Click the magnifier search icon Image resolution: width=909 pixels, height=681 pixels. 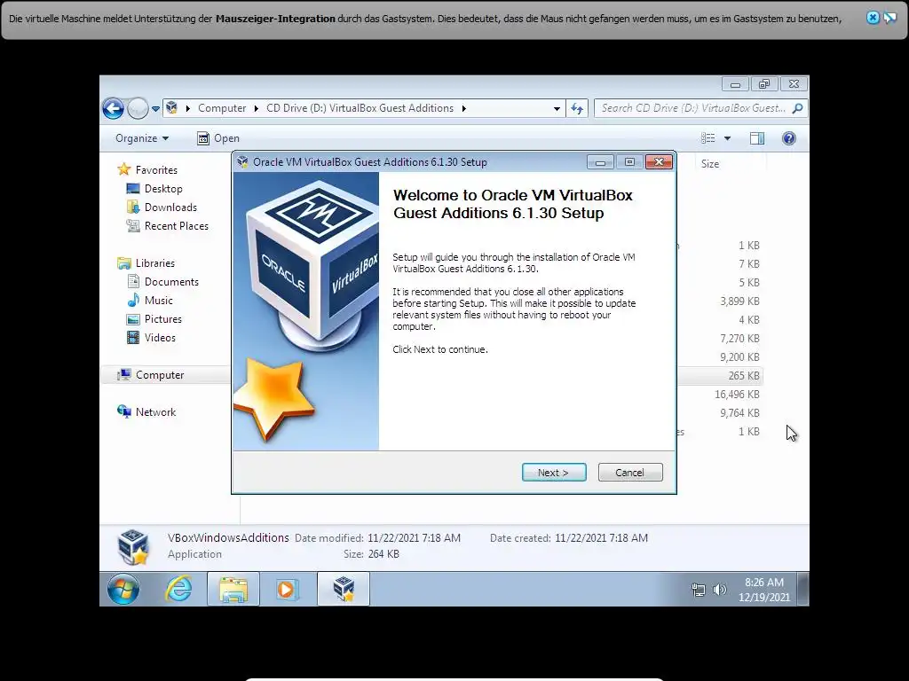(x=798, y=108)
